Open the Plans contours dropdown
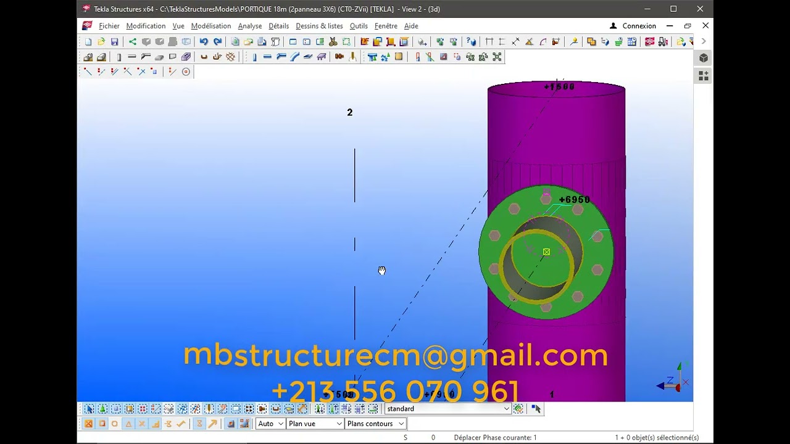Viewport: 790px width, 444px height. (375, 424)
